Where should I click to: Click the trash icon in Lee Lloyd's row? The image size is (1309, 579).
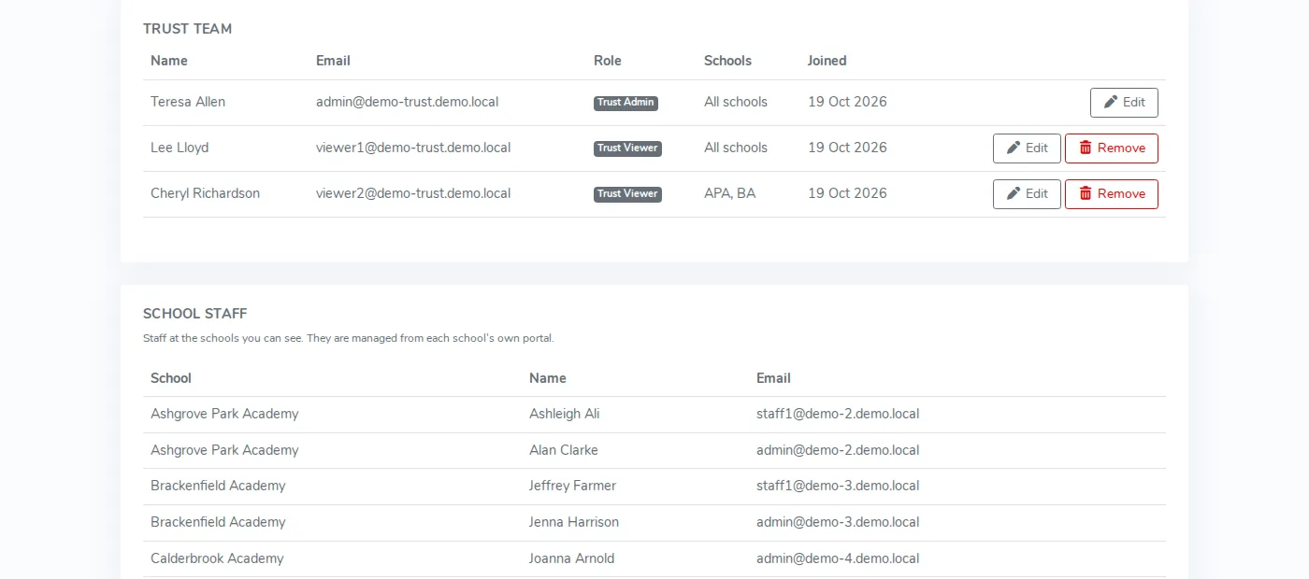tap(1086, 148)
